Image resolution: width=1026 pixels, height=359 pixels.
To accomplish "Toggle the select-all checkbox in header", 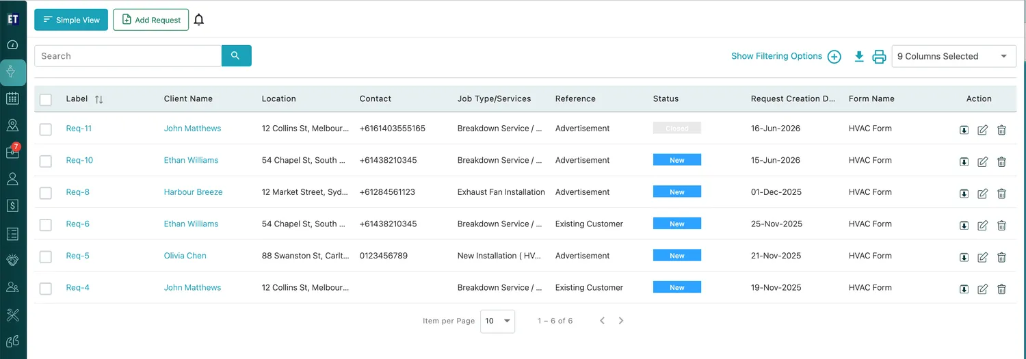I will 46,100.
